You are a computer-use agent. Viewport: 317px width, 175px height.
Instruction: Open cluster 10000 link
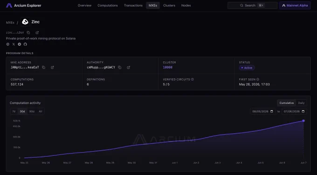pos(168,67)
